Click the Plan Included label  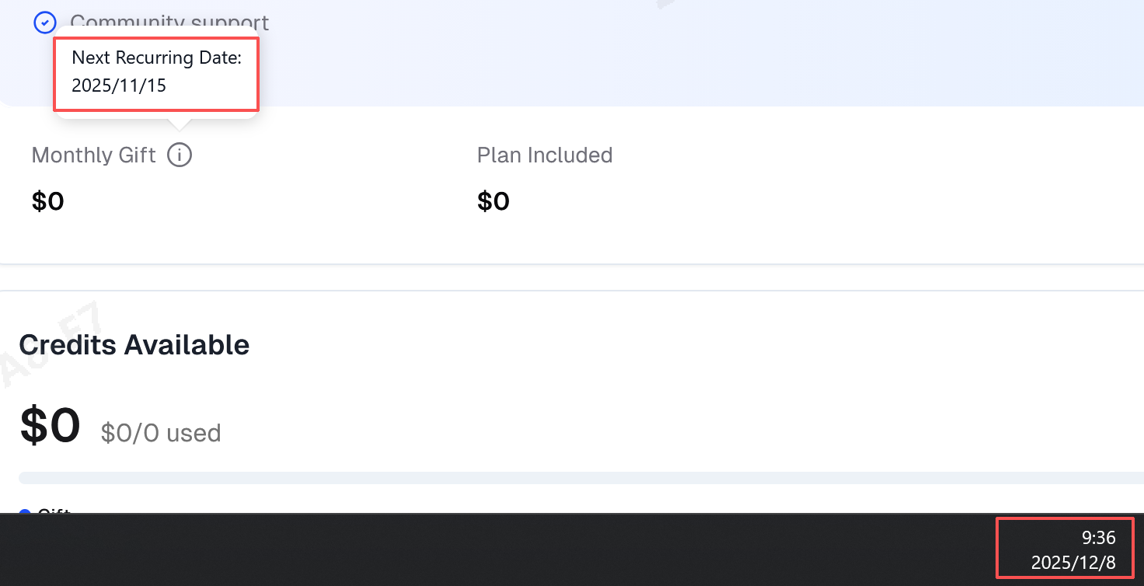pos(545,155)
